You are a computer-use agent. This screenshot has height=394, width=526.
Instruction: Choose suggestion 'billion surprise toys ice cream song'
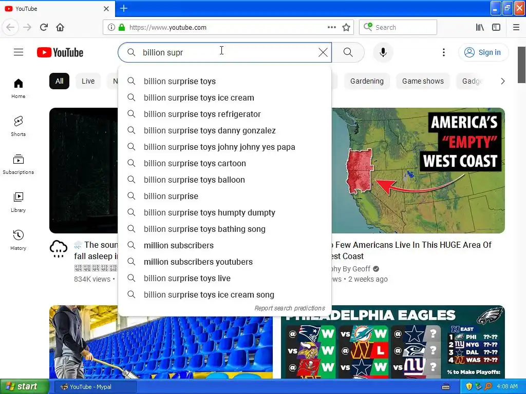225,294
